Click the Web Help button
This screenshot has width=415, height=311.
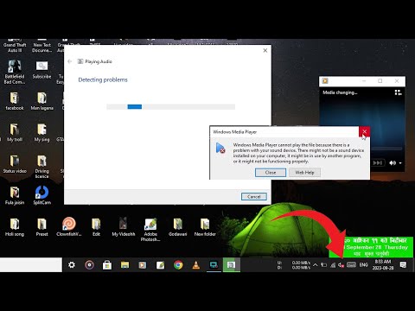(x=304, y=173)
